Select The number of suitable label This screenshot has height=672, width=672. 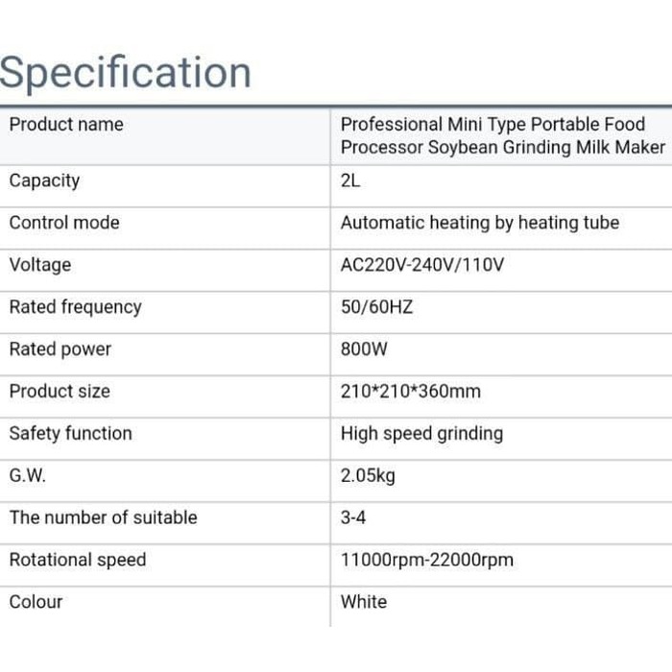point(103,517)
